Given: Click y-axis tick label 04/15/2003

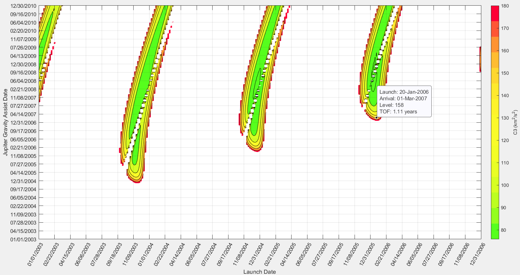Looking at the screenshot, I should [23, 231].
